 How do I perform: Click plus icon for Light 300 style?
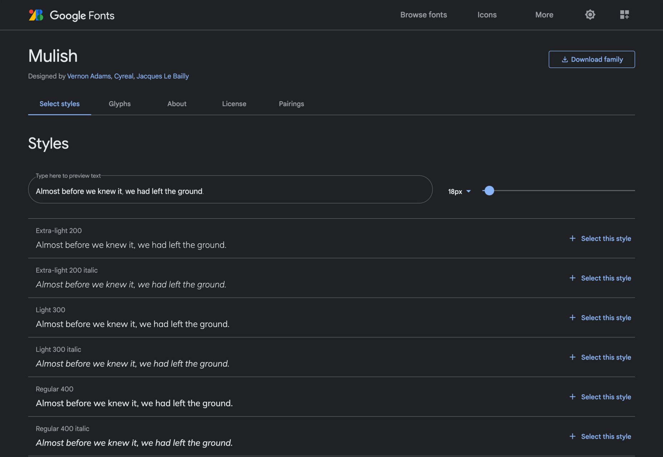[x=572, y=317]
